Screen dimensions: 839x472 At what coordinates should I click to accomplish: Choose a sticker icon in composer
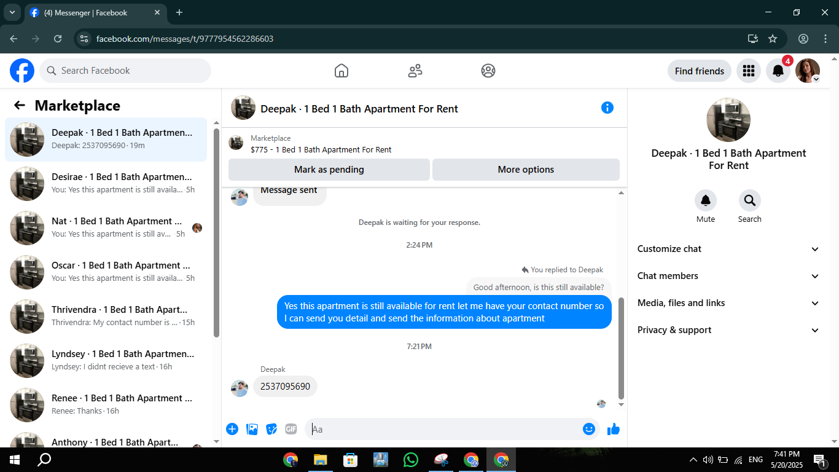coord(271,429)
